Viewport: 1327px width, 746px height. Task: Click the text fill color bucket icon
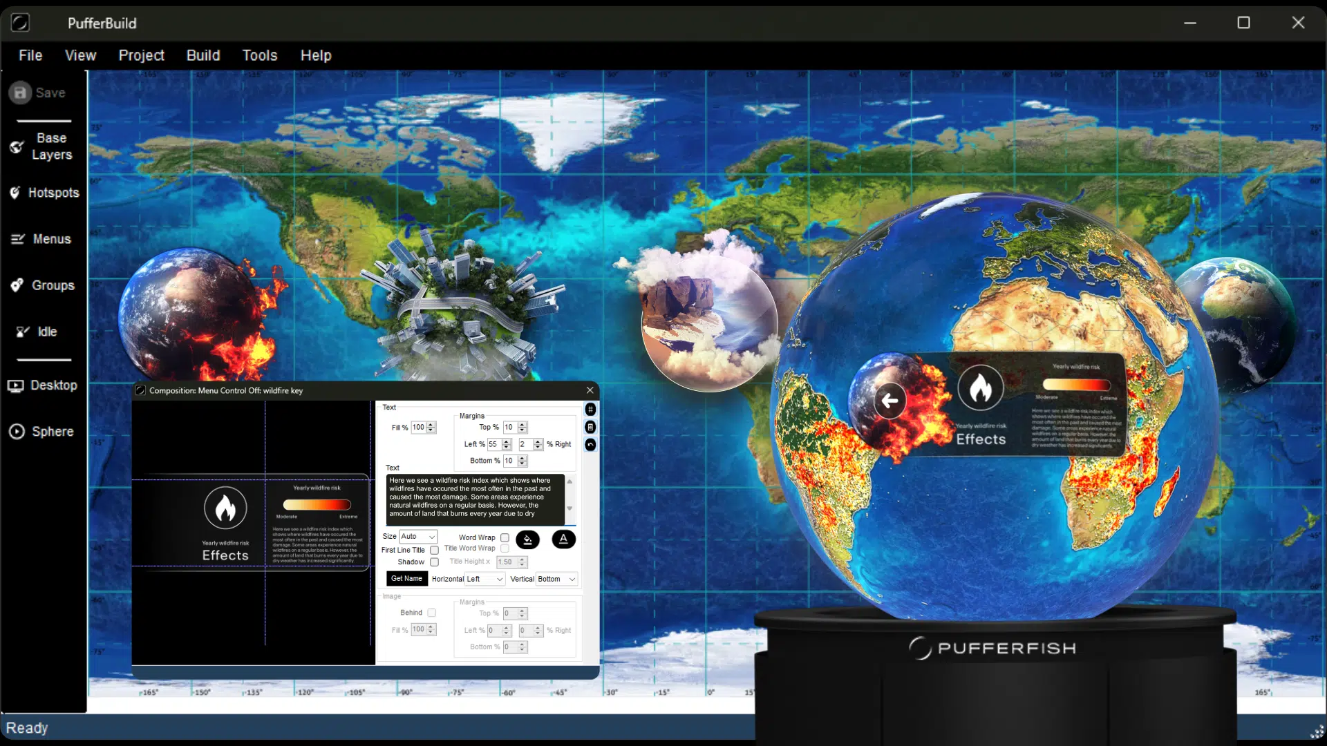coord(527,539)
